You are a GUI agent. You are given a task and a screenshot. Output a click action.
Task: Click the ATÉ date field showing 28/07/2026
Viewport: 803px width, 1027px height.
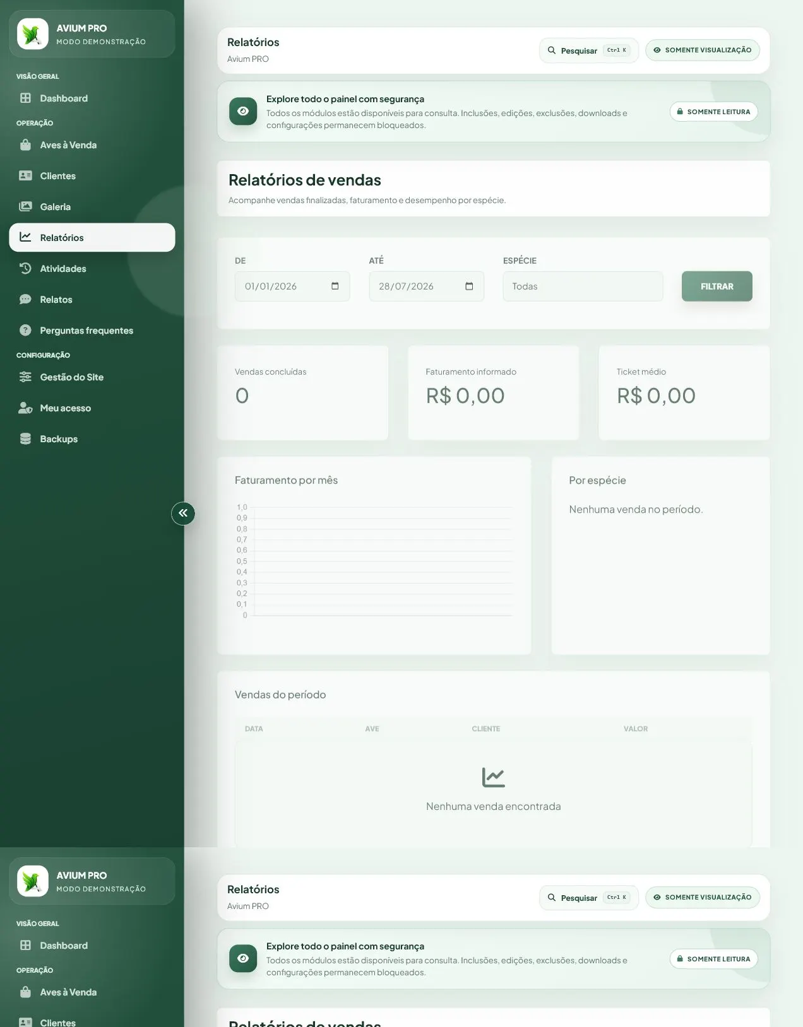[x=426, y=286]
